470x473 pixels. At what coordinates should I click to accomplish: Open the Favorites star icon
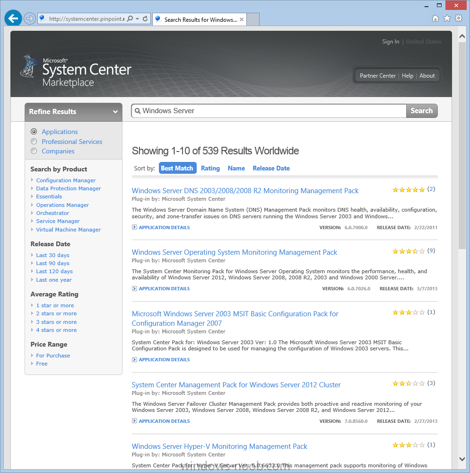click(x=447, y=18)
